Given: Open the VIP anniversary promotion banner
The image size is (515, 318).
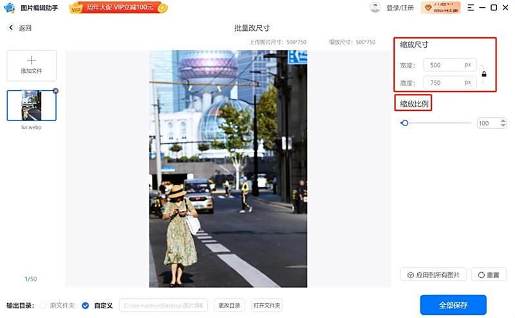Looking at the screenshot, I should pyautogui.click(x=118, y=8).
